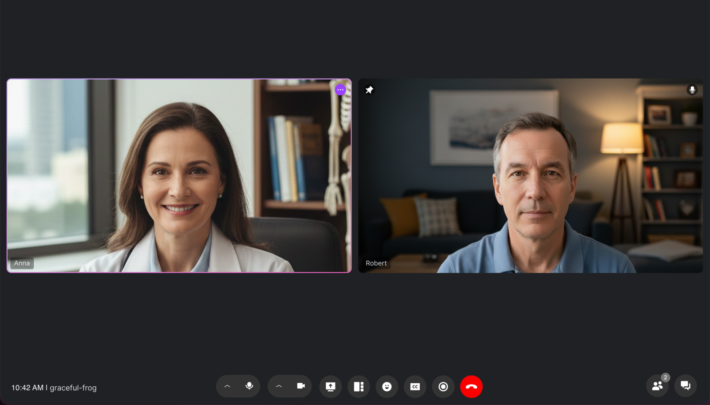Present your screen to the call
Image resolution: width=710 pixels, height=405 pixels.
[330, 386]
